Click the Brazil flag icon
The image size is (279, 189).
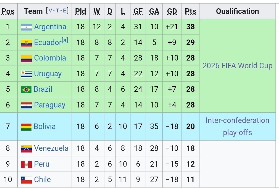tap(26, 90)
